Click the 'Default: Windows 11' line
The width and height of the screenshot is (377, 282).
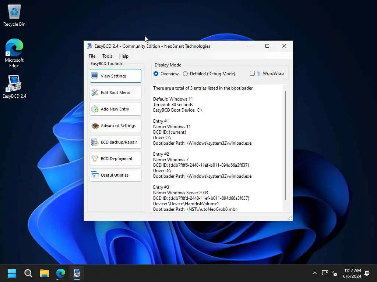(x=173, y=99)
